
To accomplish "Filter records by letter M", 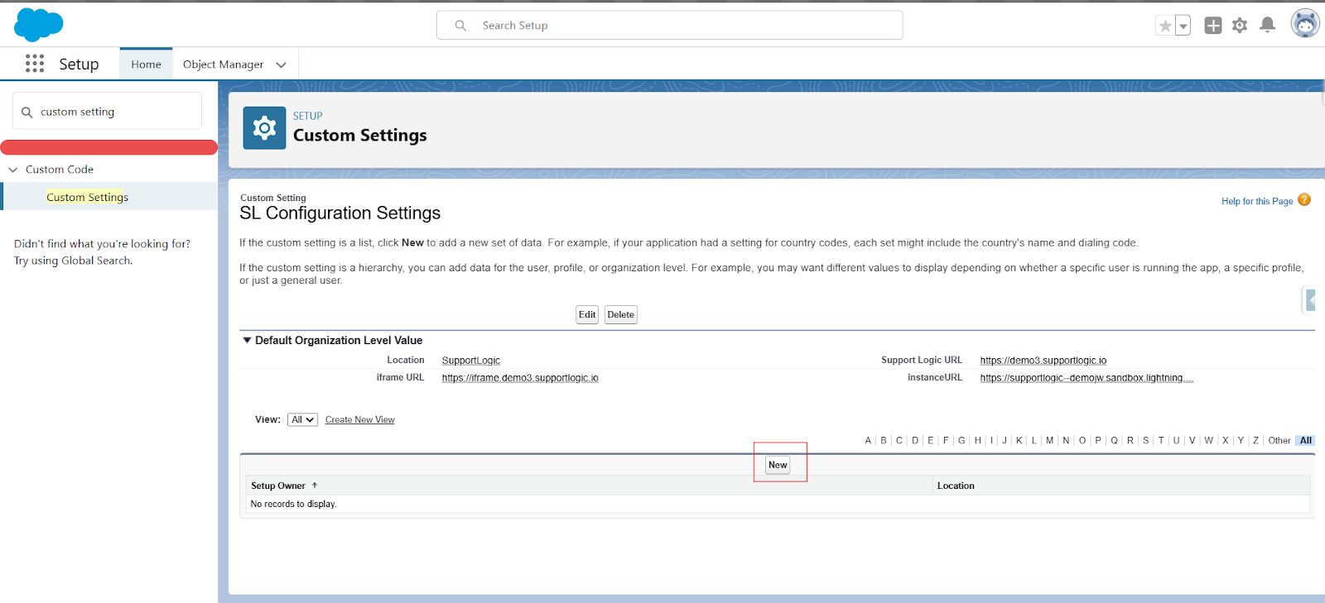I will (x=1049, y=441).
